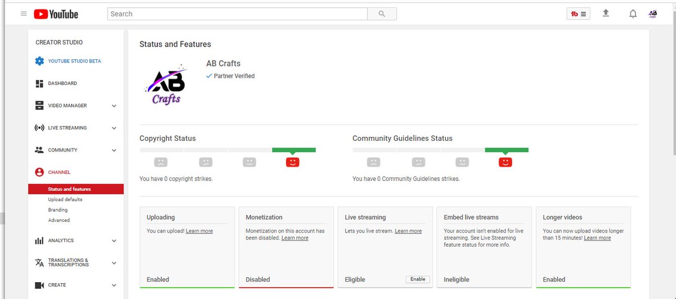
Task: Click Learn more in Live streaming card
Action: tap(408, 231)
